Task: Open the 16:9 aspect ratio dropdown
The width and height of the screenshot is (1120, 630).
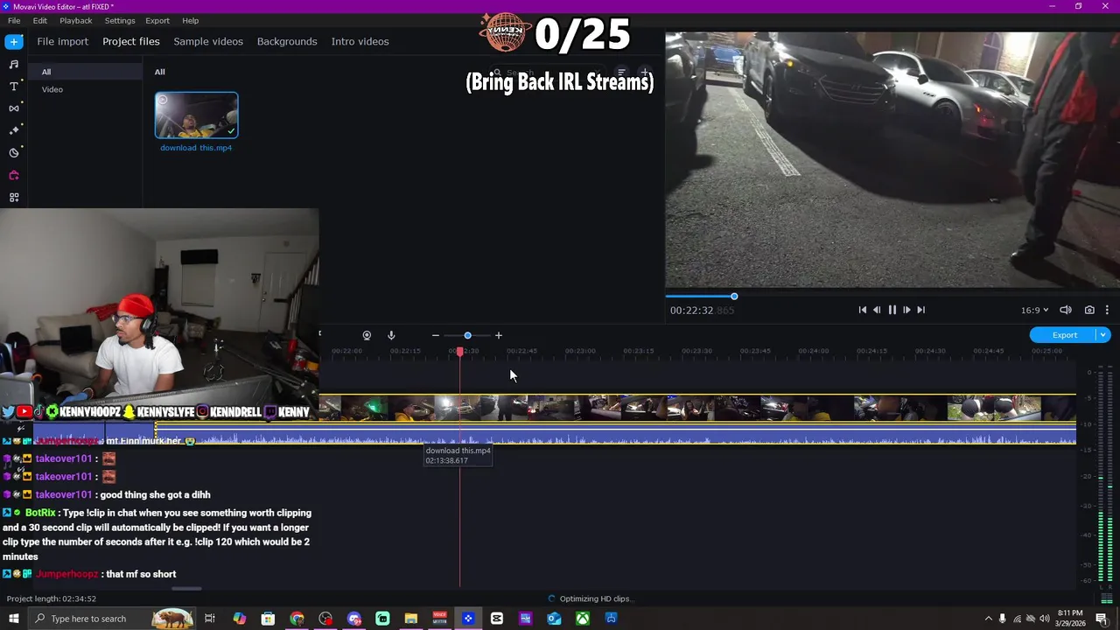Action: pos(1034,310)
